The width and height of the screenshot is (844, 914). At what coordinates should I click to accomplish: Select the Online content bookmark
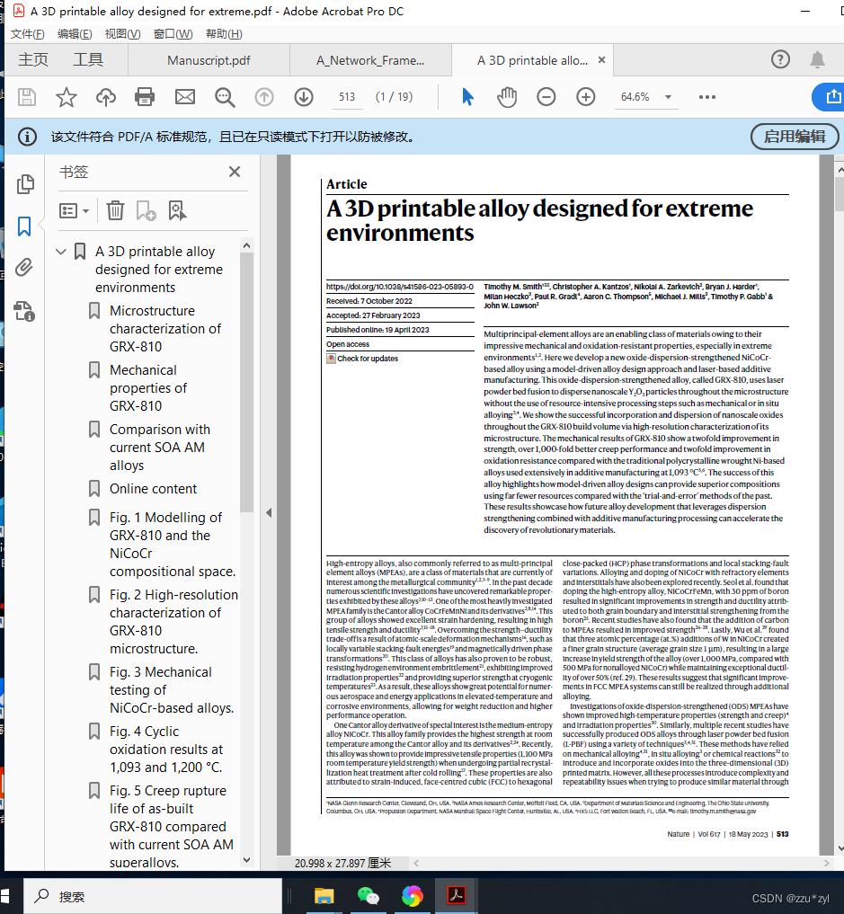coord(153,489)
